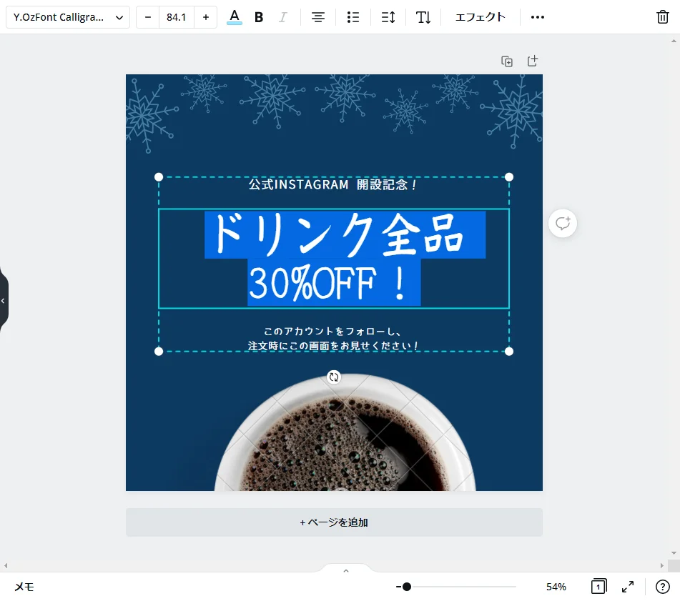Open more options ellipsis menu
The height and width of the screenshot is (601, 680).
point(537,17)
